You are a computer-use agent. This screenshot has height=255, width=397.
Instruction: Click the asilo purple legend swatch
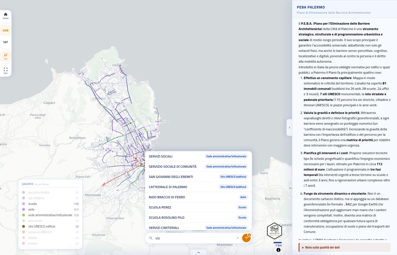tap(24, 209)
